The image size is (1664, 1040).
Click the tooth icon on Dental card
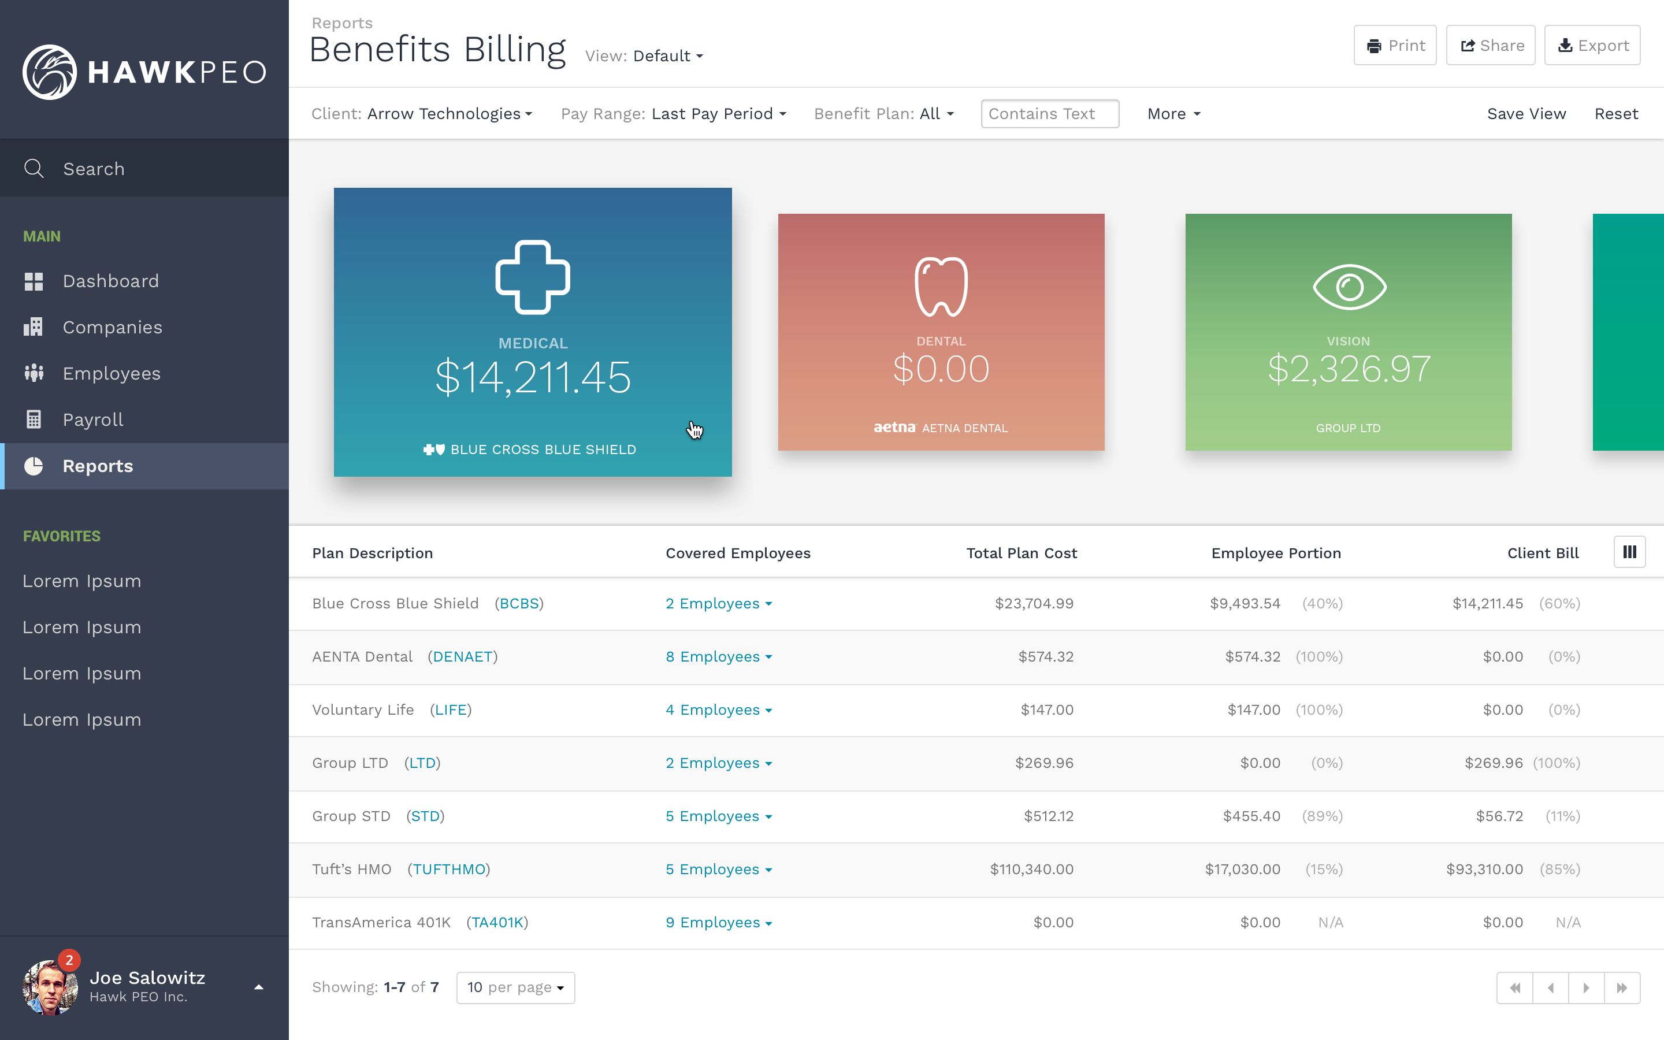(941, 286)
